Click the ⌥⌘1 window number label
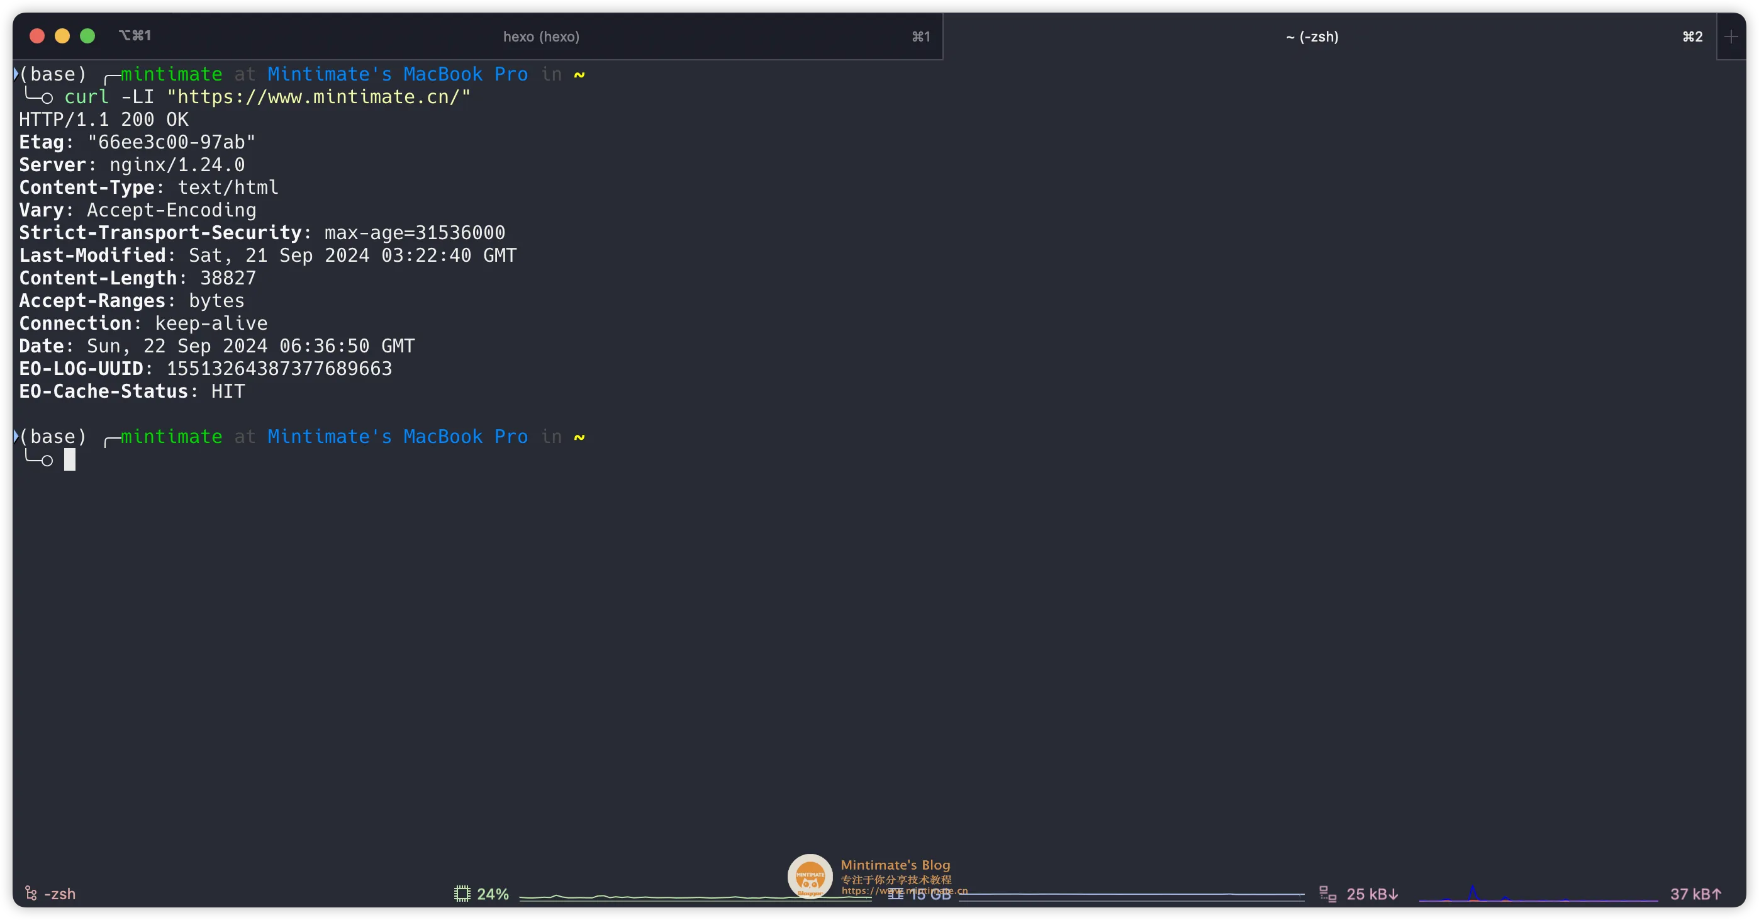 (135, 35)
